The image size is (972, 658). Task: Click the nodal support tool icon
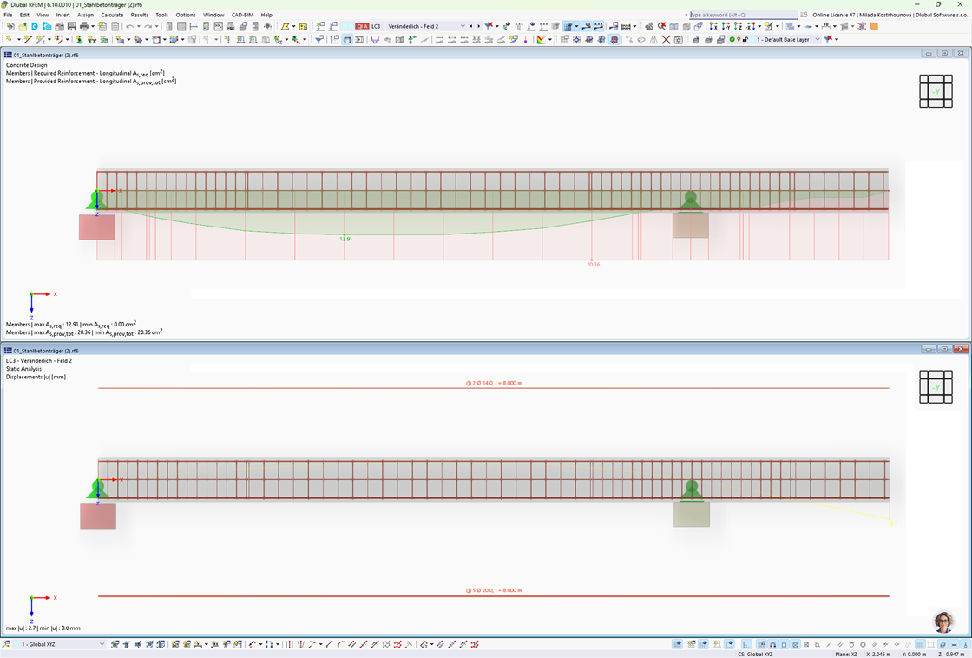79,39
